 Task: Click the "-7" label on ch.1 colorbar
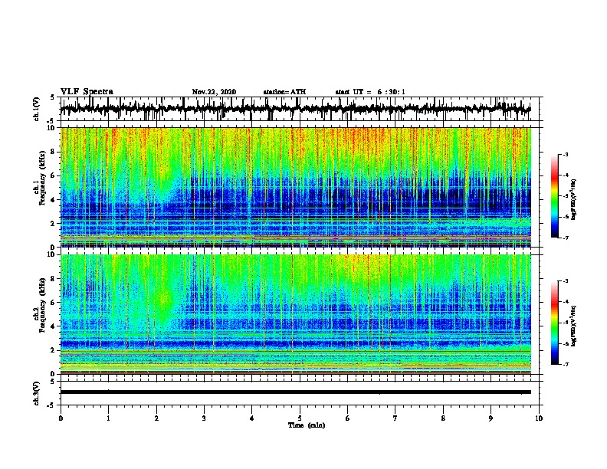point(565,238)
